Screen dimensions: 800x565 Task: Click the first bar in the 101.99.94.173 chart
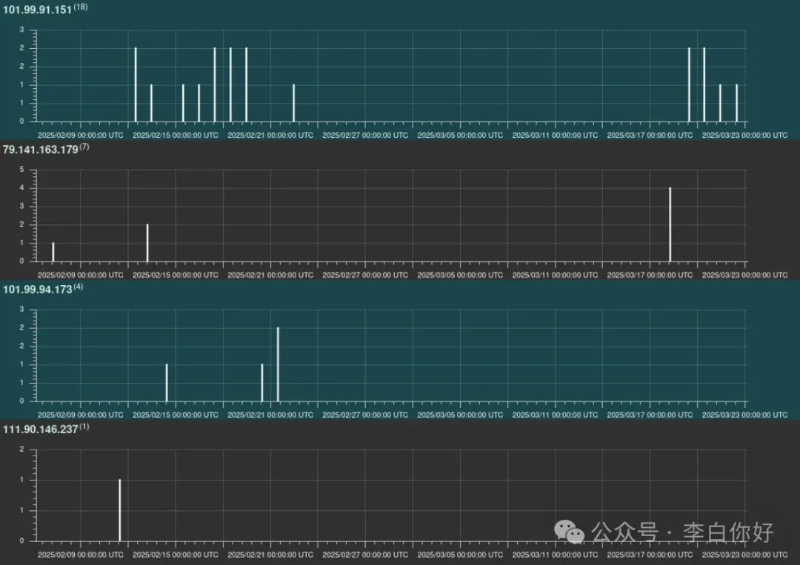(x=167, y=382)
